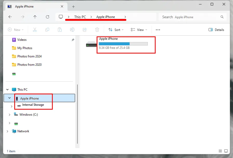Select Windows (C:) in navigation pane
Viewport: 233px width, 158px height.
(x=29, y=115)
